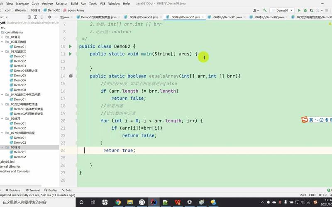Click ithiema in the breadcrumb bar
The height and width of the screenshot is (207, 332).
pyautogui.click(x=20, y=10)
